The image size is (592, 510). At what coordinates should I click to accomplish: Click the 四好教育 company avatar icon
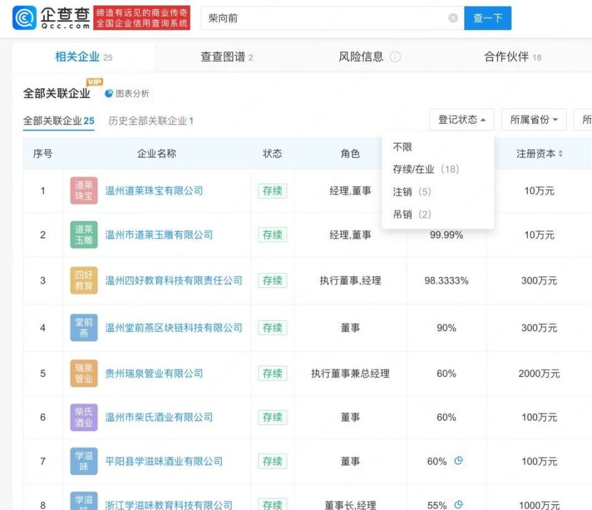point(83,280)
